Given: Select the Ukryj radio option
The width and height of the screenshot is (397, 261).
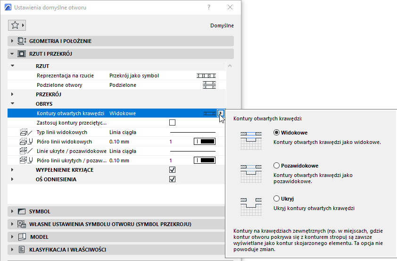Looking at the screenshot, I should pos(276,198).
